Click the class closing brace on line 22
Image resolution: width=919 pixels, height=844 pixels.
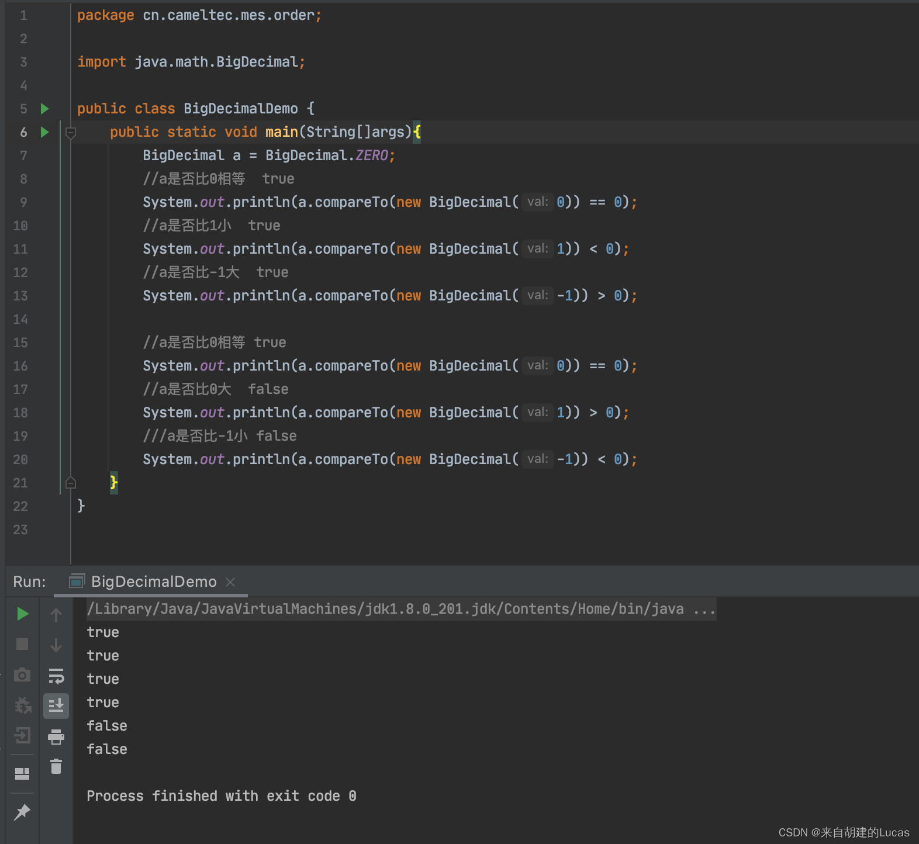(81, 506)
